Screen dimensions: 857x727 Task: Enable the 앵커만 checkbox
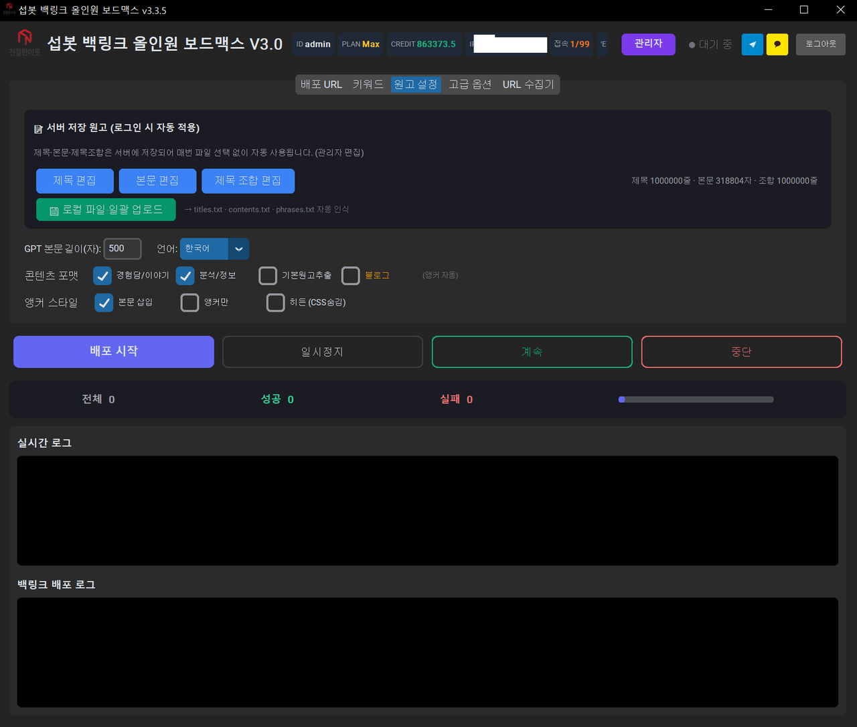[190, 303]
